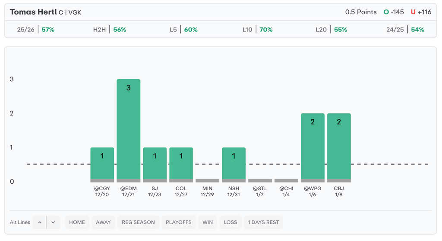
Task: Select the H2H 56% stat
Action: coord(110,30)
